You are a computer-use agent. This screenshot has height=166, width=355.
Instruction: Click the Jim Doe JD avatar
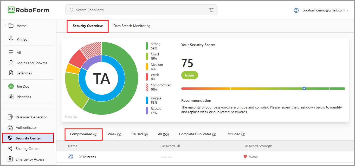click(11, 86)
